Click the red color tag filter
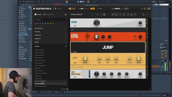The image size is (172, 97). point(35,23)
